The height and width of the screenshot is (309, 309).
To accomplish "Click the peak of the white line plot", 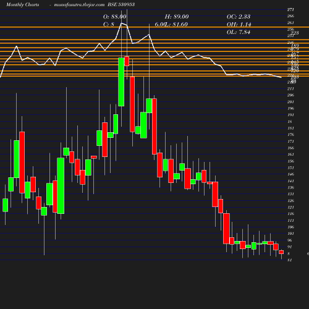I will 121,23.
